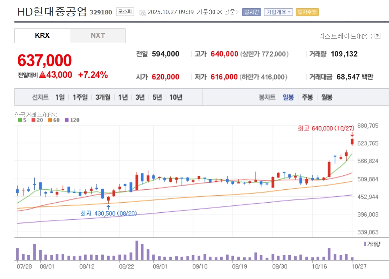Click the tallest volume bar near 08/22

[137, 250]
